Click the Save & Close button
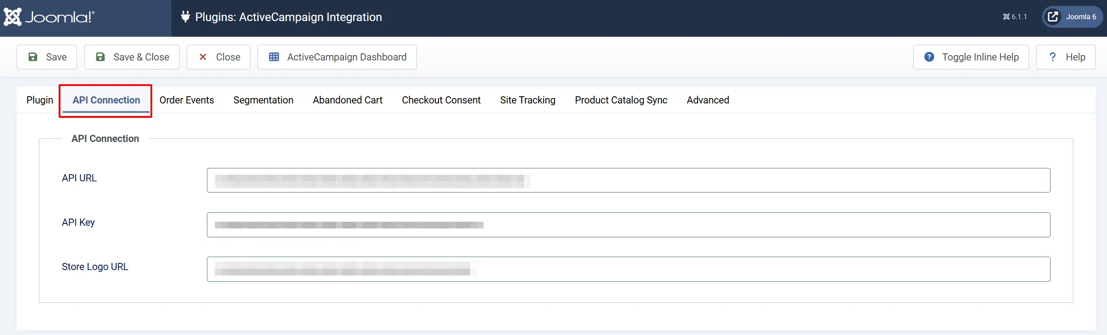The width and height of the screenshot is (1107, 335). pos(132,57)
